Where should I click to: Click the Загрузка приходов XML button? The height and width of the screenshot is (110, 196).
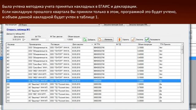[138, 25]
